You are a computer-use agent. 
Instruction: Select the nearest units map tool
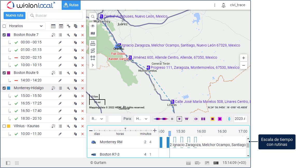93,58
